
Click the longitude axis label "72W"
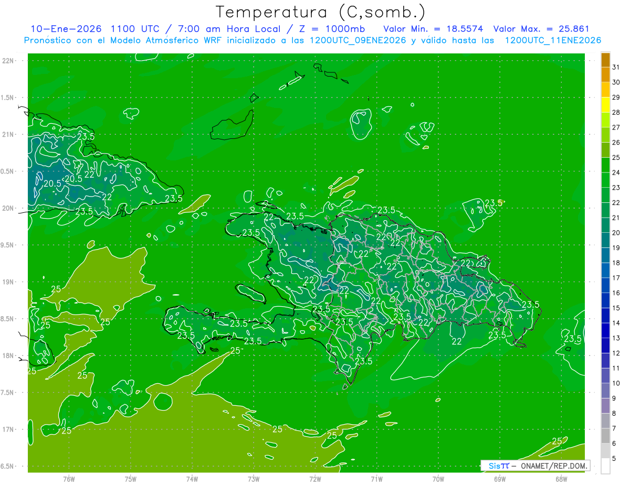pyautogui.click(x=315, y=479)
